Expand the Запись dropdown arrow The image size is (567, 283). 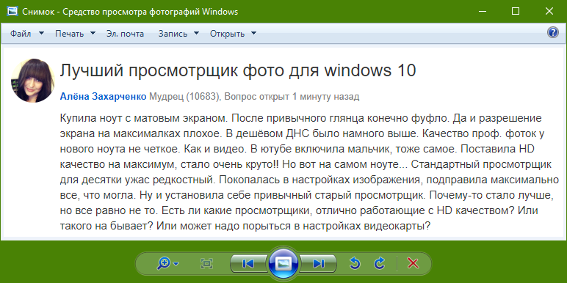(196, 33)
